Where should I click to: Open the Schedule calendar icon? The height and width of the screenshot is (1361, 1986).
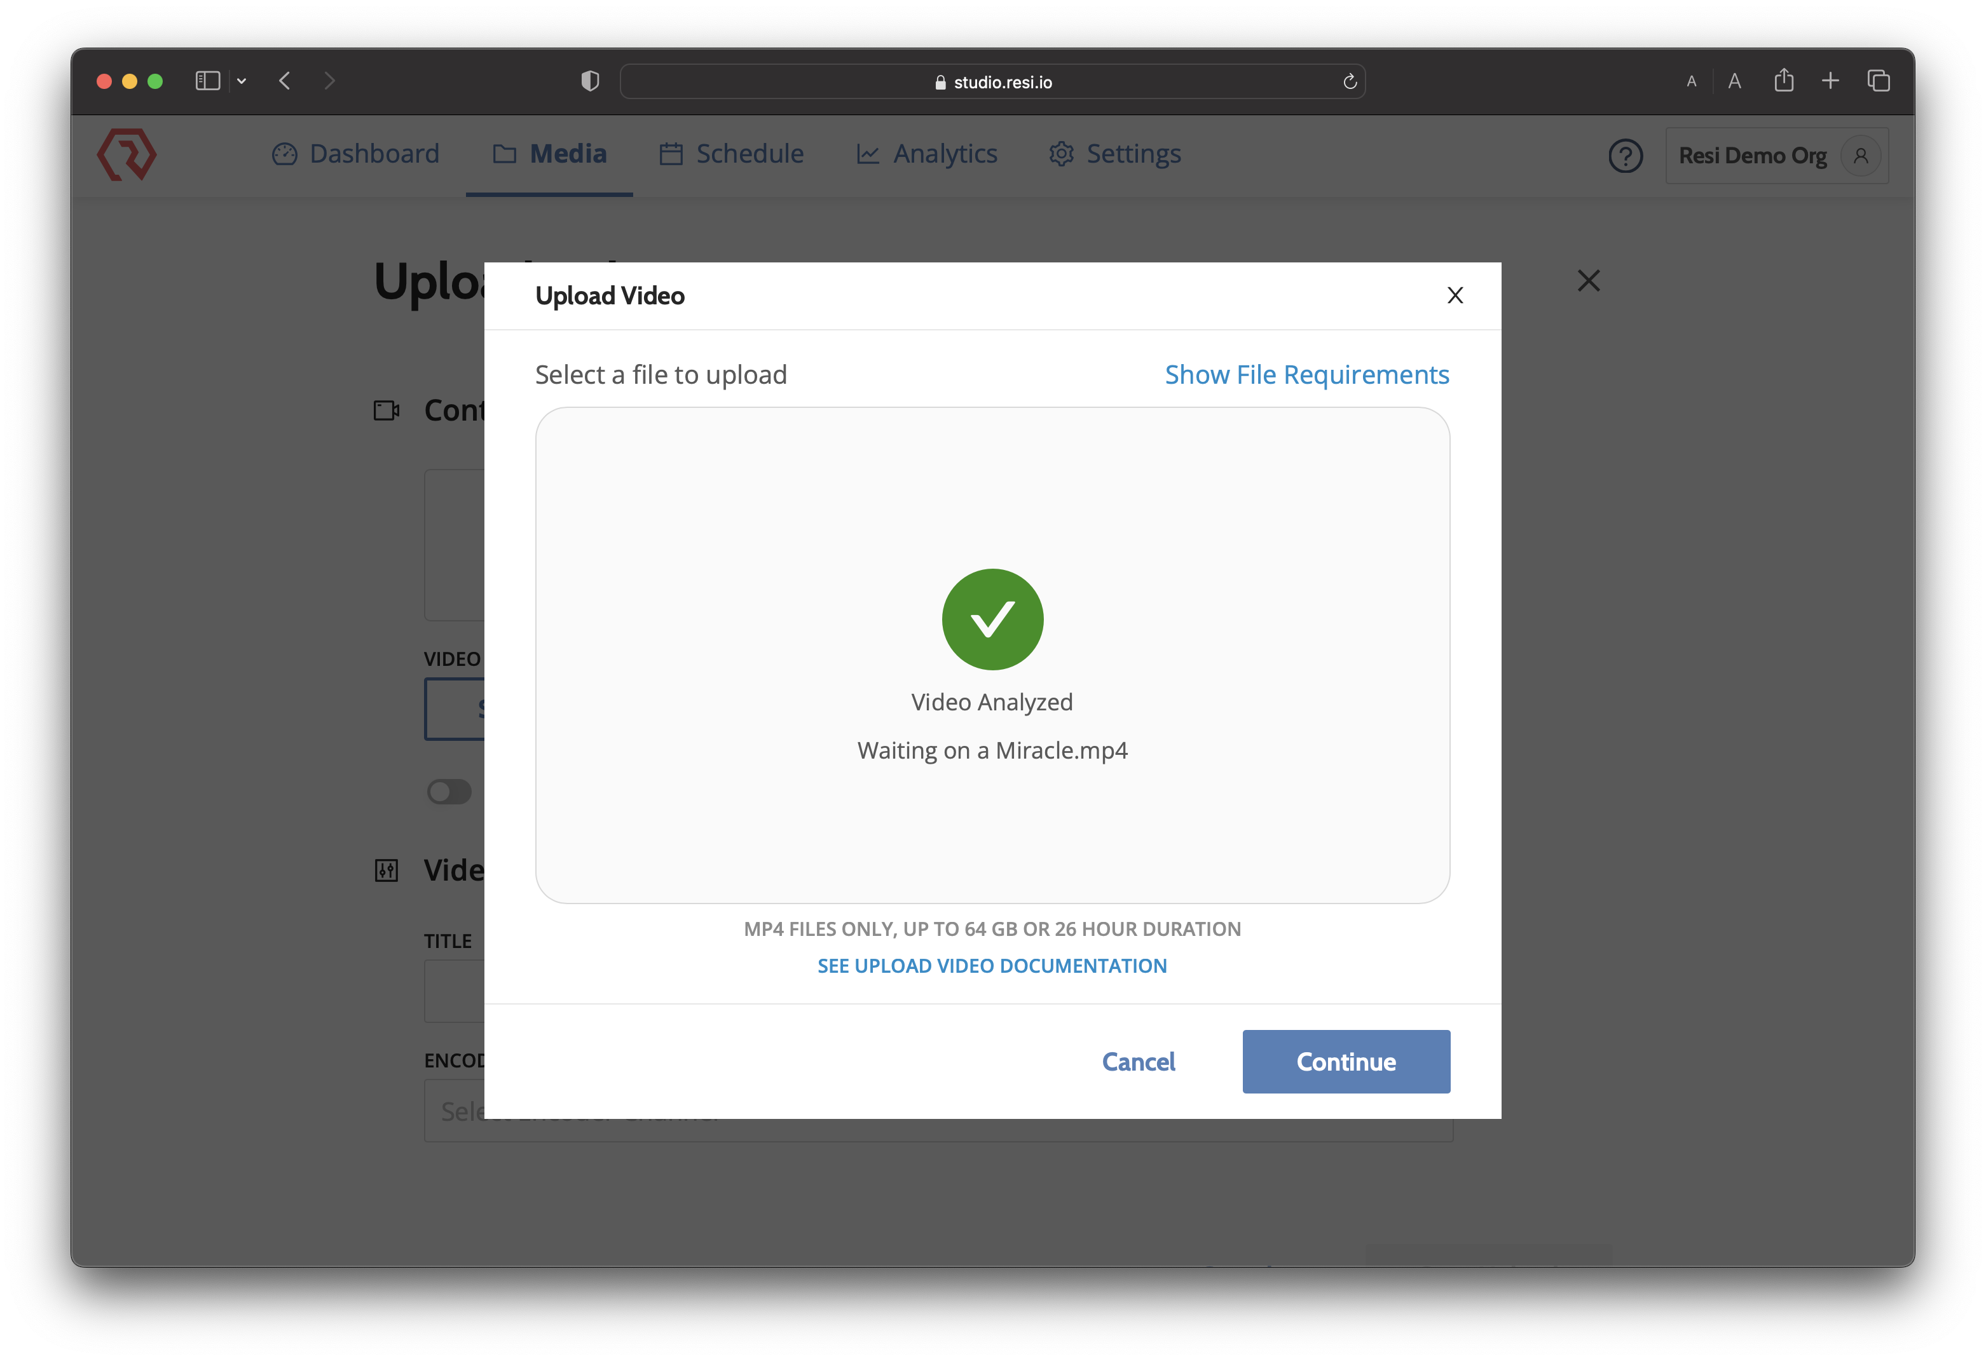[671, 152]
